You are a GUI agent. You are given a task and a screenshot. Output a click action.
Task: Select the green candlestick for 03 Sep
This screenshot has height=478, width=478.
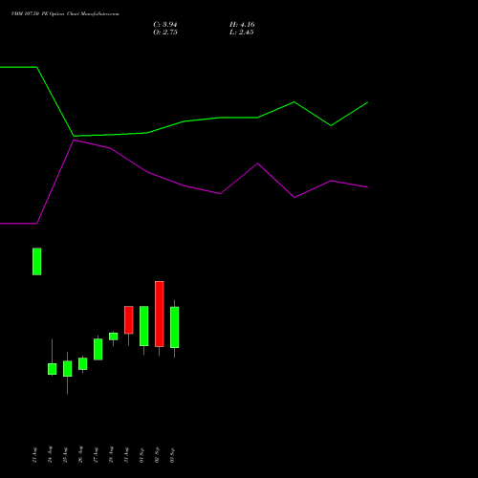[175, 327]
